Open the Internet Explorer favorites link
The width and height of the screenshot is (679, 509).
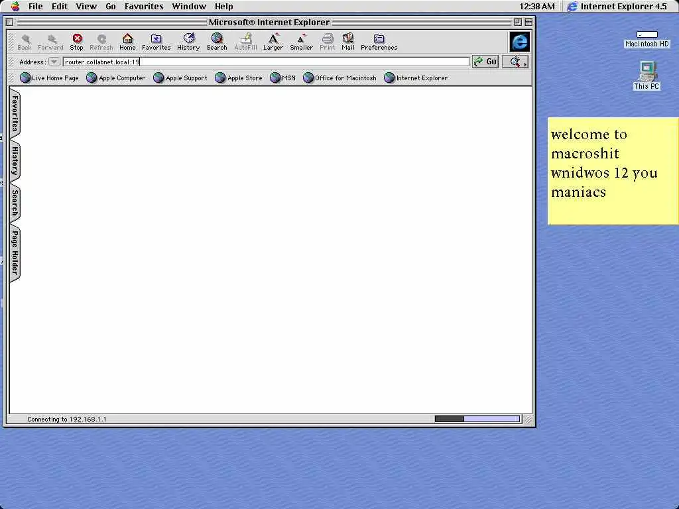pos(416,78)
